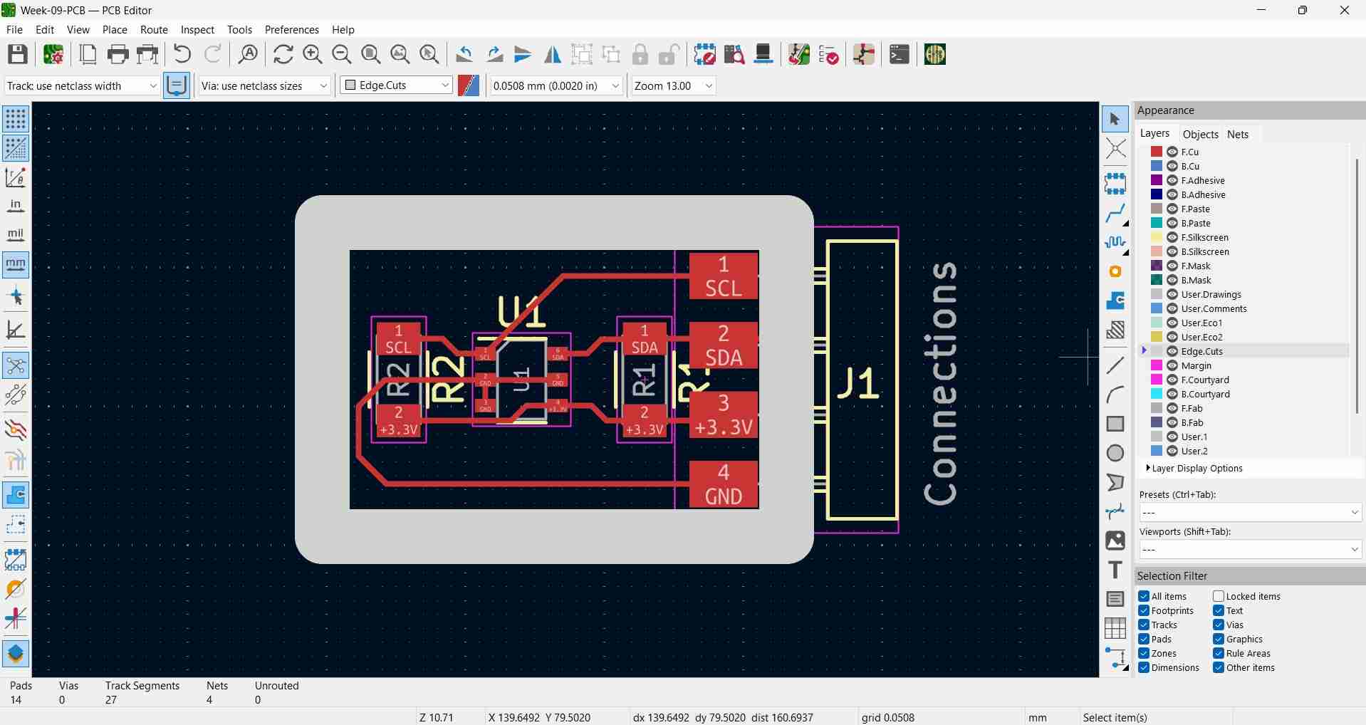This screenshot has width=1366, height=725.
Task: Click B.Cu blue color swatch
Action: point(1157,166)
